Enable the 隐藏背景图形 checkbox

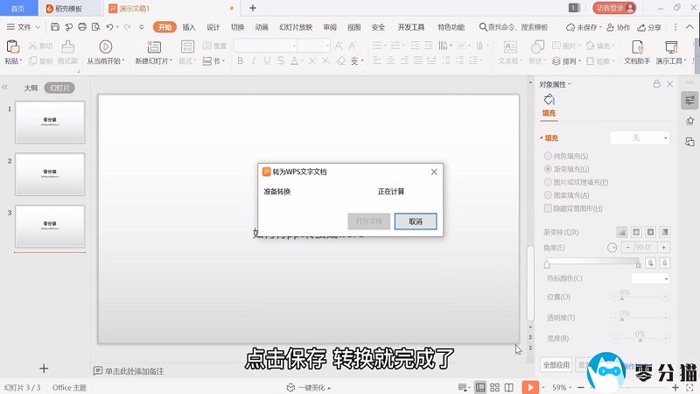(548, 208)
